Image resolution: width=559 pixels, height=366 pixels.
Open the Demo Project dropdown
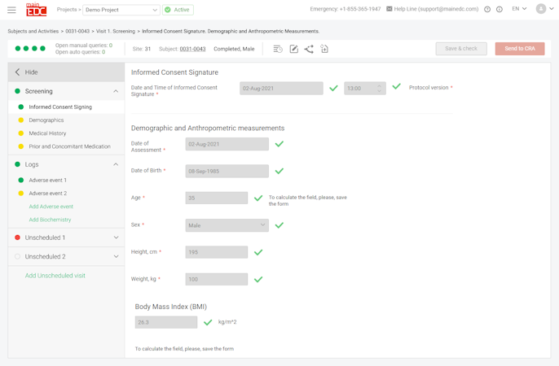121,10
